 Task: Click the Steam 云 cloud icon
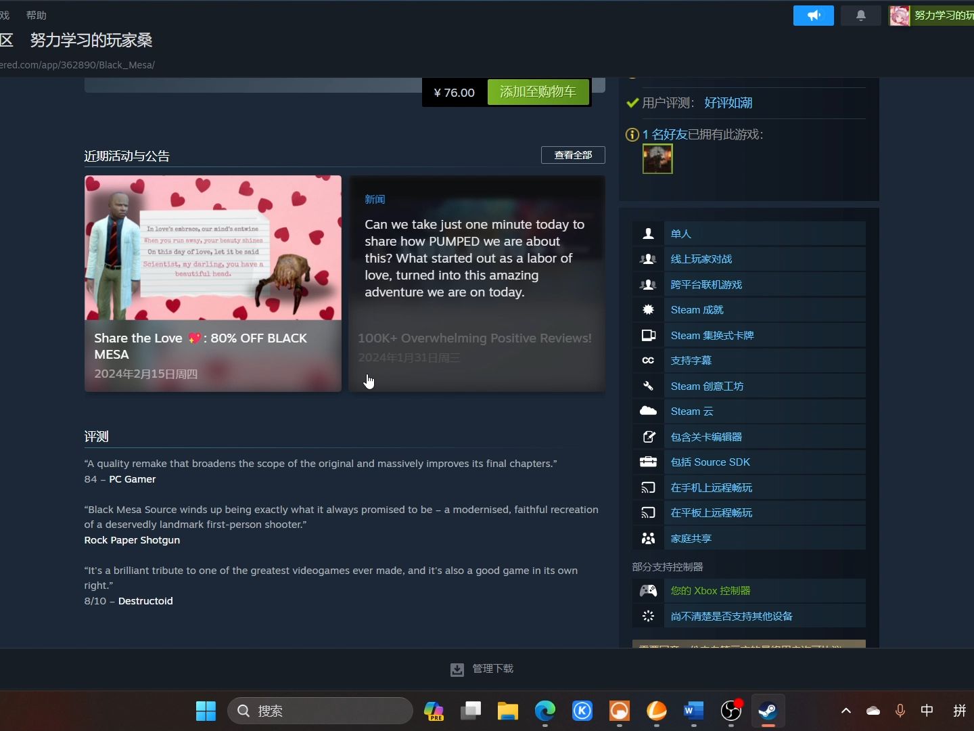click(648, 412)
